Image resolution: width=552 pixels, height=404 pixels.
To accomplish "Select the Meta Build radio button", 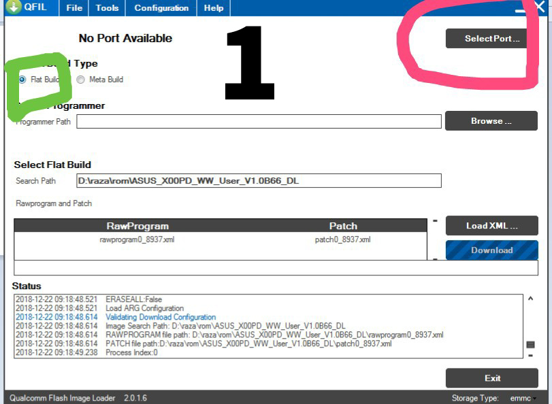I will click(x=80, y=80).
